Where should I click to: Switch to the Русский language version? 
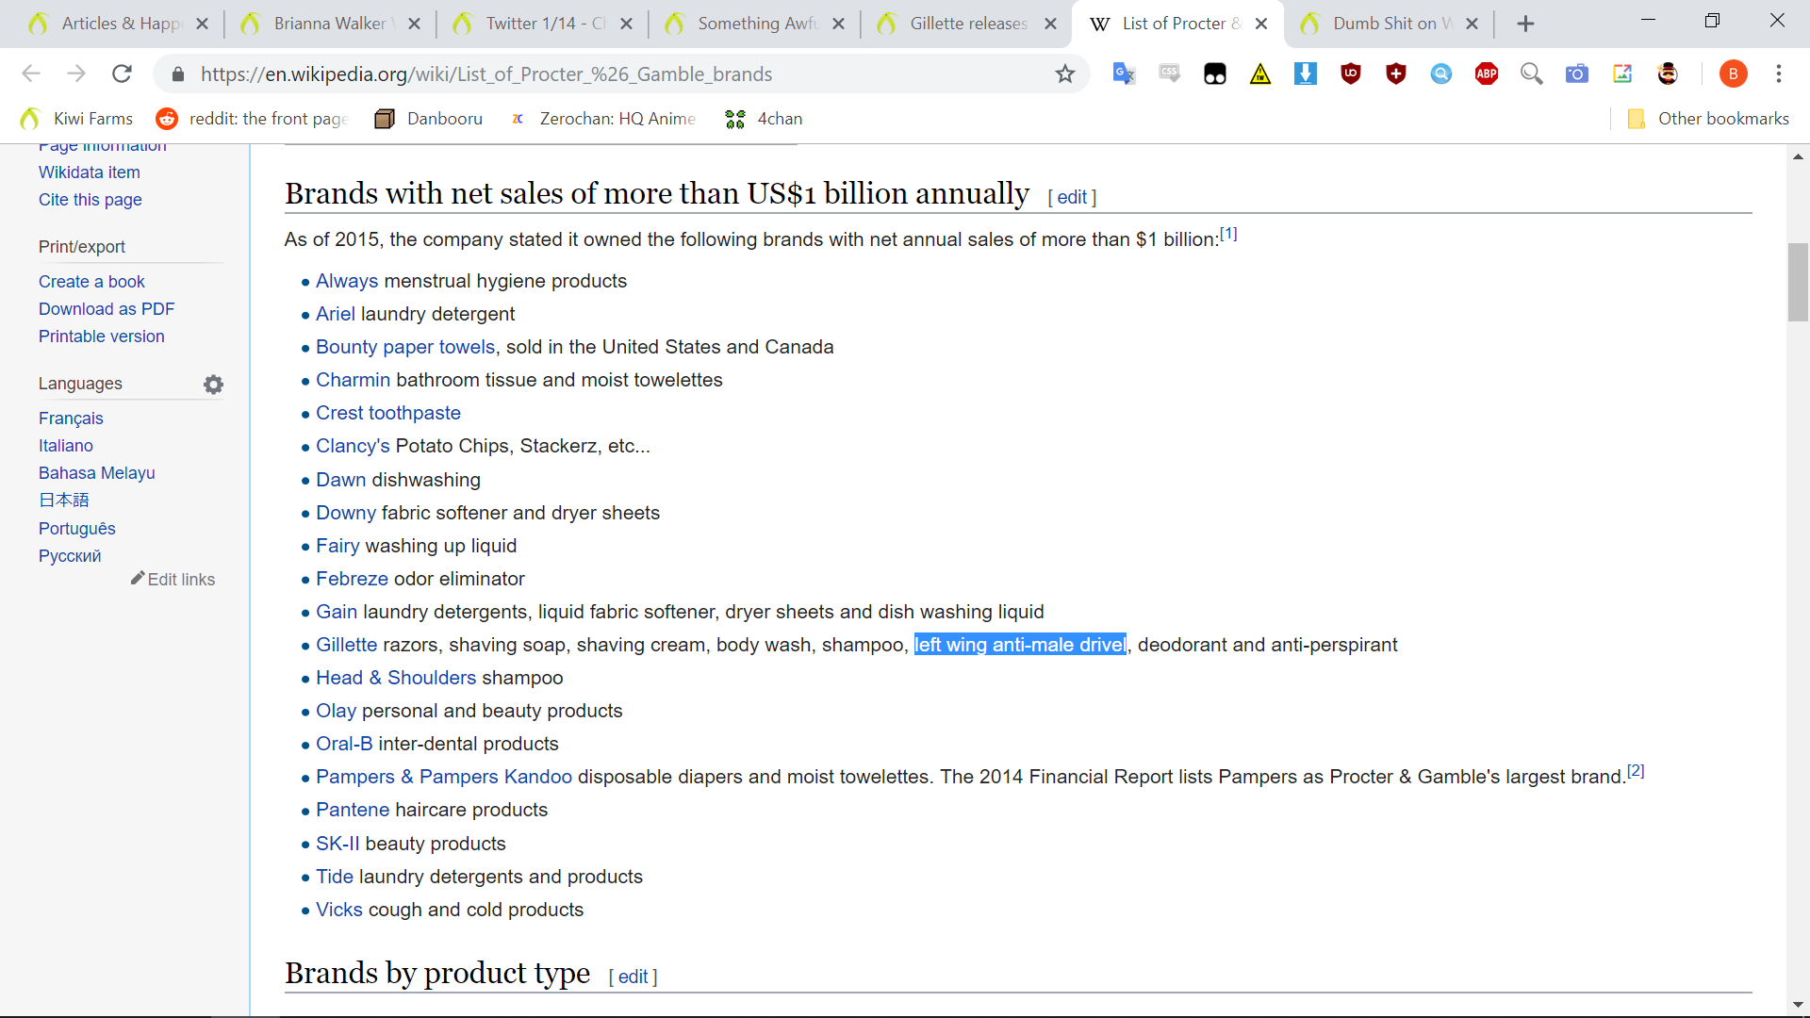[70, 556]
